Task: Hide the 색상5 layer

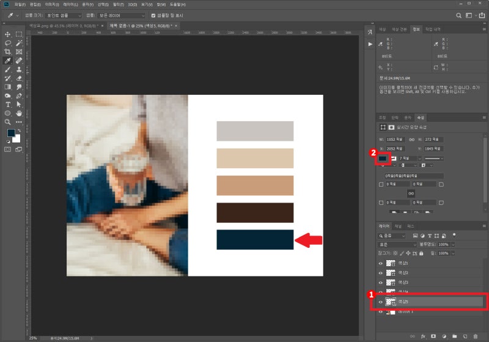Action: pos(380,302)
